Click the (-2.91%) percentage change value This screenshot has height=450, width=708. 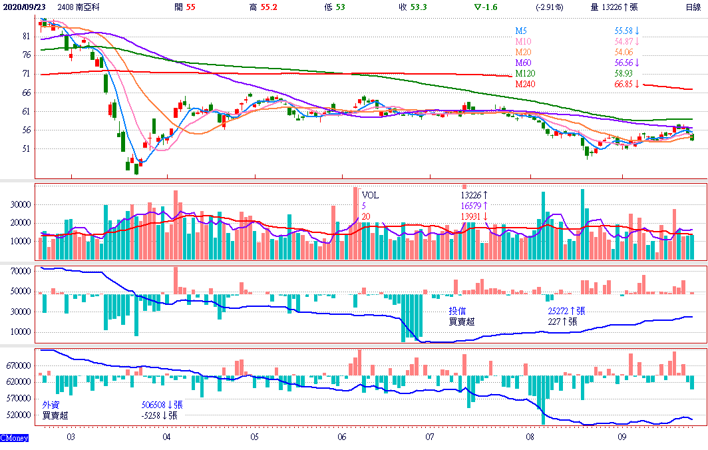point(549,7)
